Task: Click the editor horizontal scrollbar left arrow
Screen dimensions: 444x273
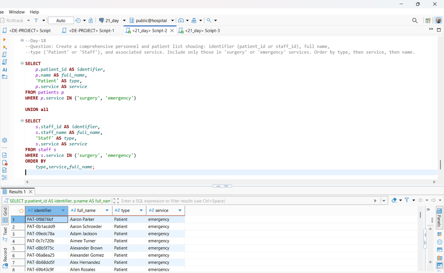Action: tap(27, 182)
